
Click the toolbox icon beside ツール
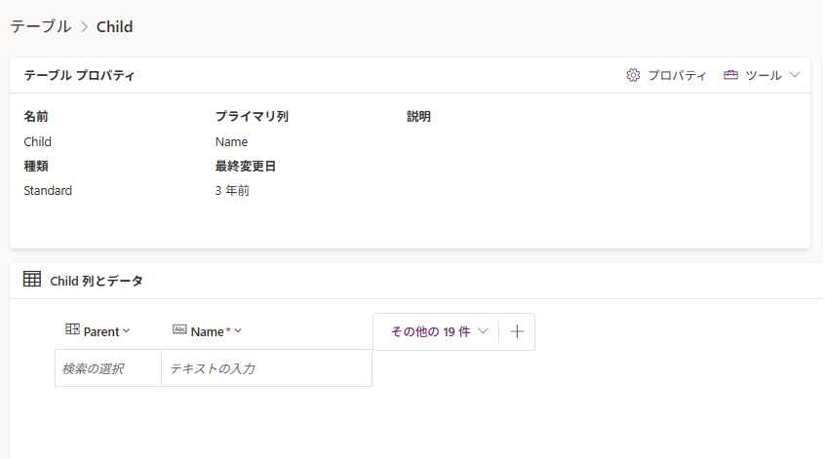(730, 75)
